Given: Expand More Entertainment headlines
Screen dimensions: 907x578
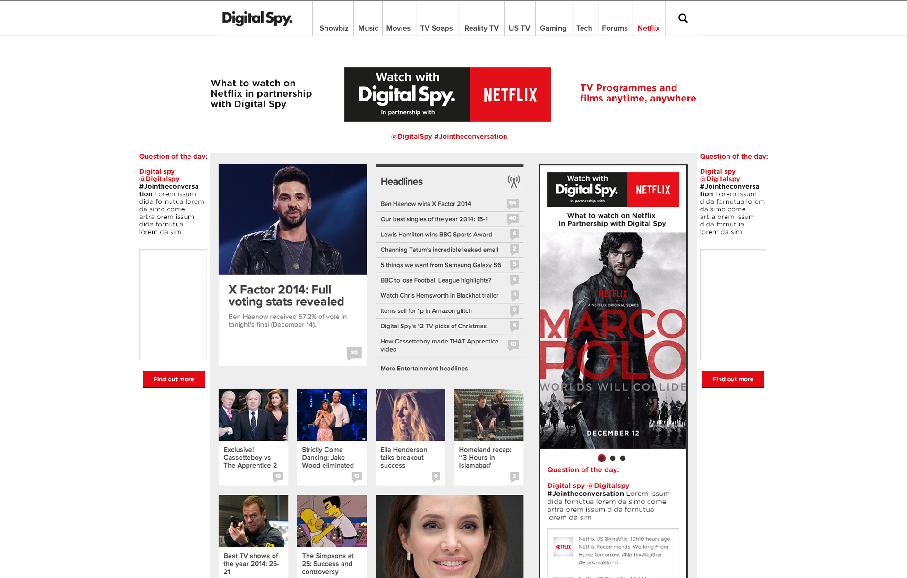Looking at the screenshot, I should pyautogui.click(x=424, y=369).
